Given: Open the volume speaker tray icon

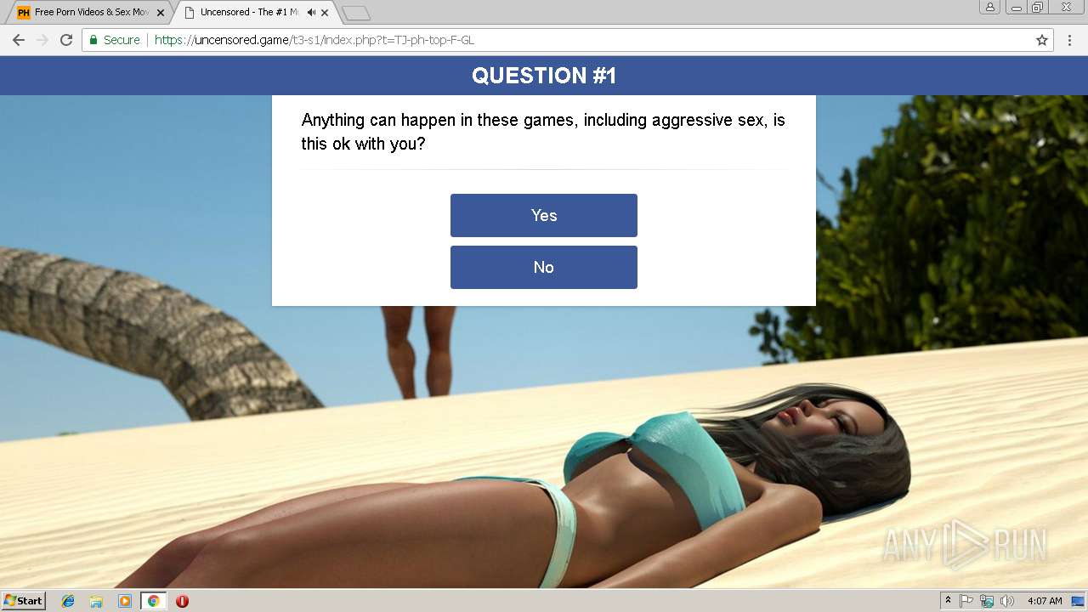Looking at the screenshot, I should coord(1007,601).
